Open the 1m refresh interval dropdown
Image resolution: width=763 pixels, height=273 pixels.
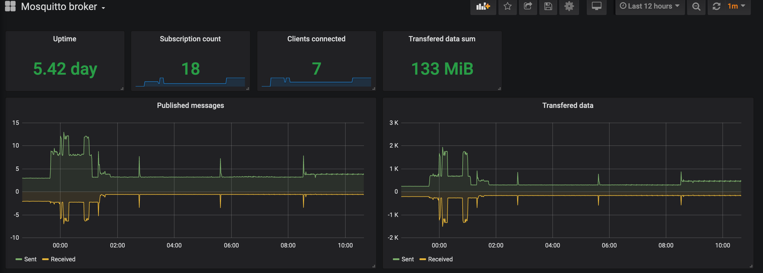pos(736,6)
